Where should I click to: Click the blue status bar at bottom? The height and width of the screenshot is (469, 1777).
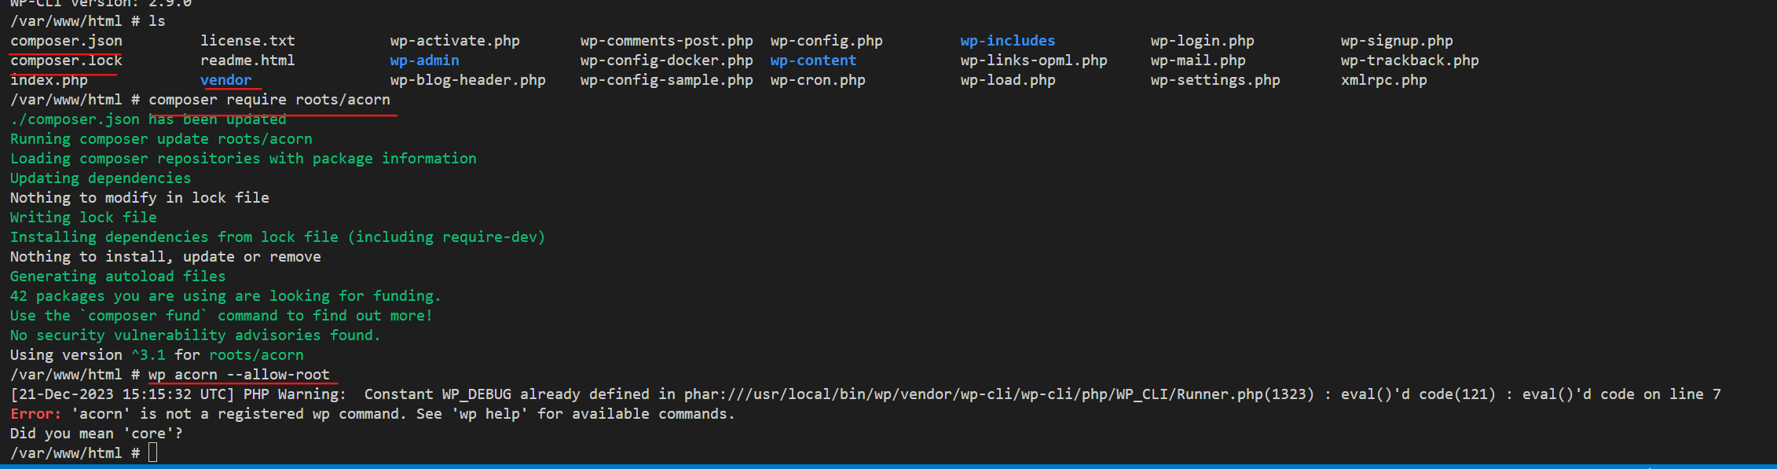coord(888,467)
